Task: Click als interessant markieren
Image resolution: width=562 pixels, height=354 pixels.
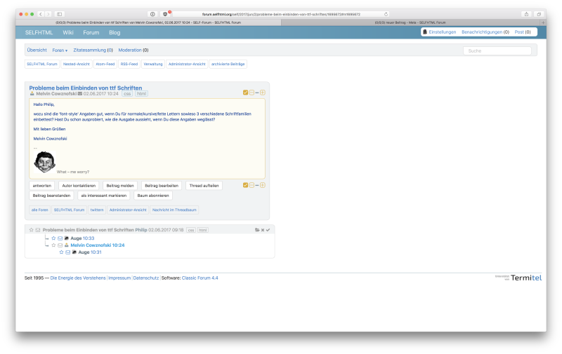Action: [x=103, y=196]
